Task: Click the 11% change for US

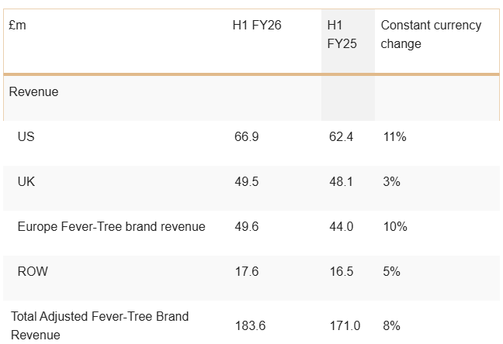Action: (394, 137)
